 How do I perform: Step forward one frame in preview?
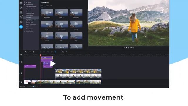click(131, 48)
